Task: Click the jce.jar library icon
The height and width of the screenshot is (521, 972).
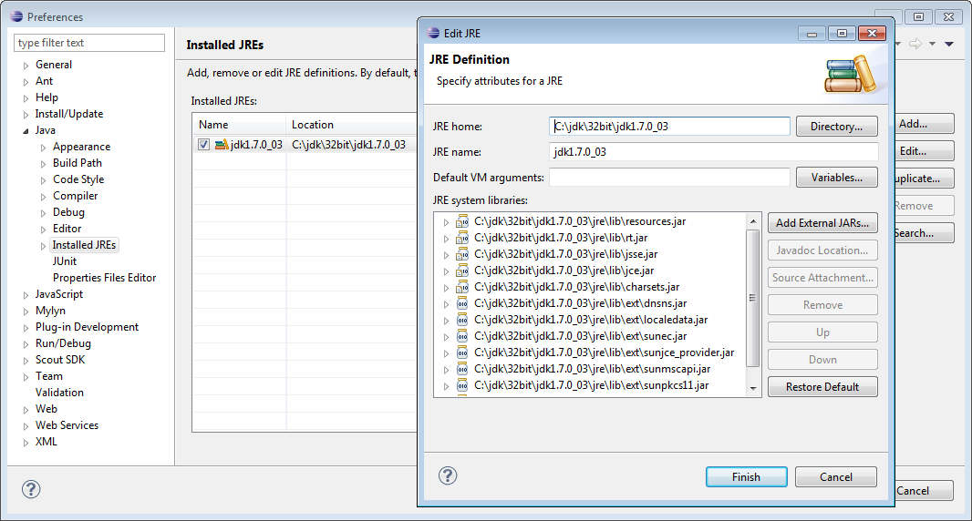Action: (462, 271)
